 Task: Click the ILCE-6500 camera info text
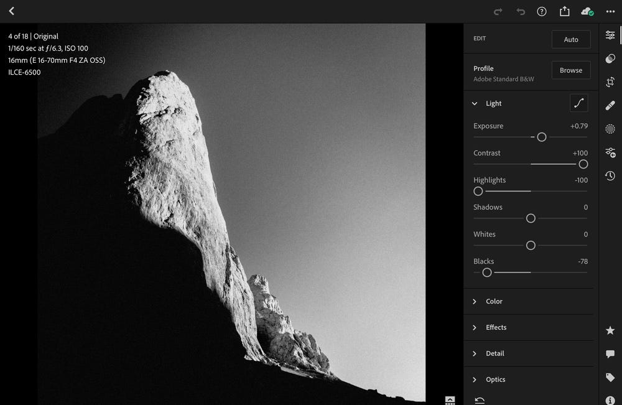(24, 72)
